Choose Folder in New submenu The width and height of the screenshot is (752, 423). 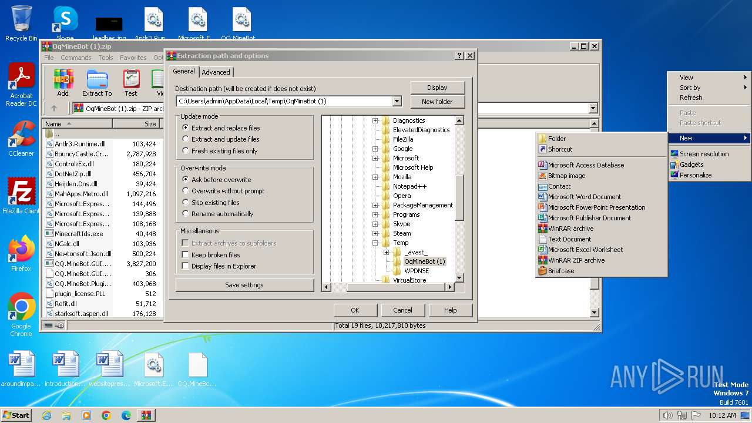(x=601, y=139)
